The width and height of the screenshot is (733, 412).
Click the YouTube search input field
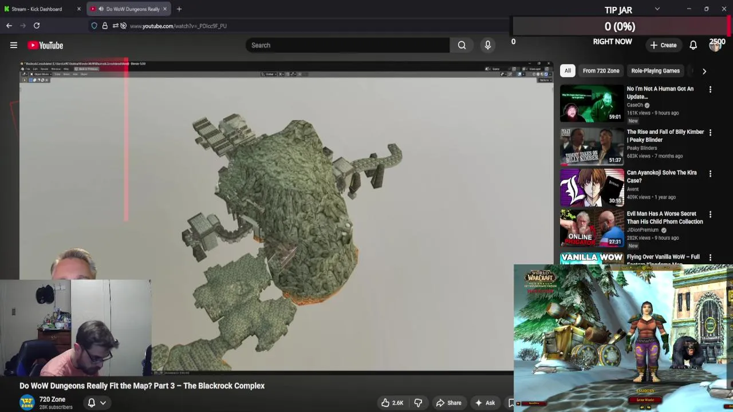click(x=347, y=45)
